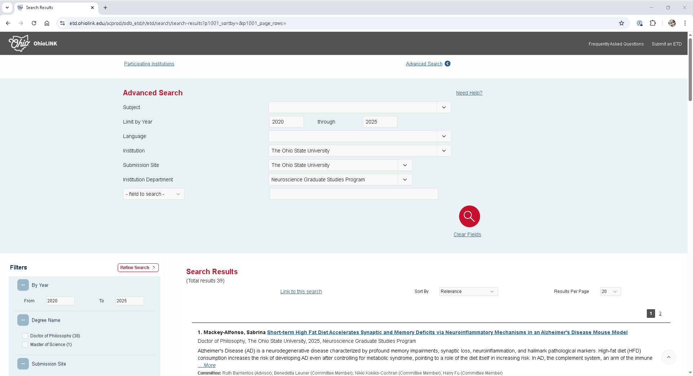Screen dimensions: 693x376
Task: Bookmark the page with the star icon
Action: (x=622, y=23)
